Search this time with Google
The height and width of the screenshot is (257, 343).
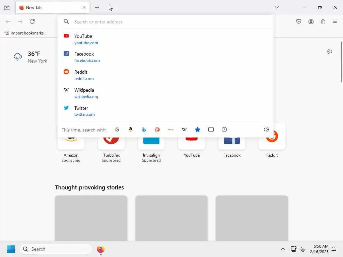point(117,130)
